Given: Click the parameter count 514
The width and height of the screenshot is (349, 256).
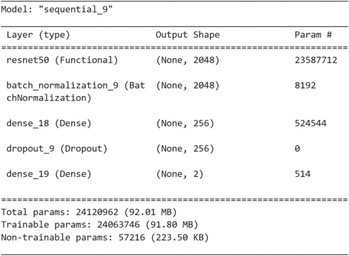Looking at the screenshot, I should [x=303, y=174].
